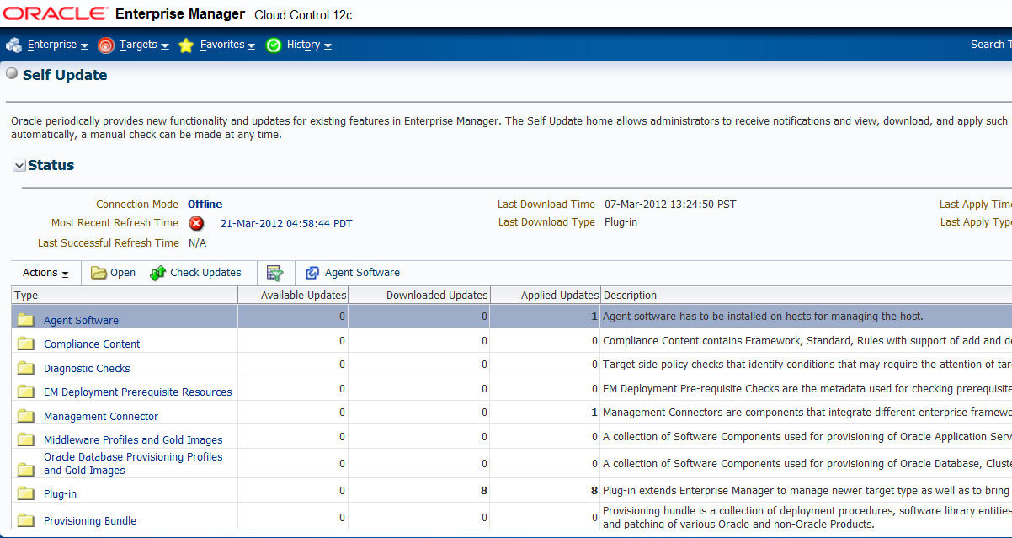Open the Provisioning Bundle link

tap(90, 521)
